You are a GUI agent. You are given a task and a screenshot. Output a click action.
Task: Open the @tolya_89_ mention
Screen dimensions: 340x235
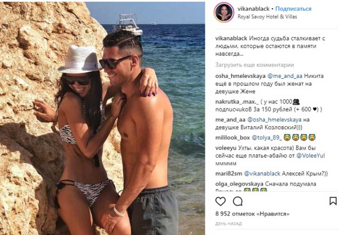pos(267,137)
